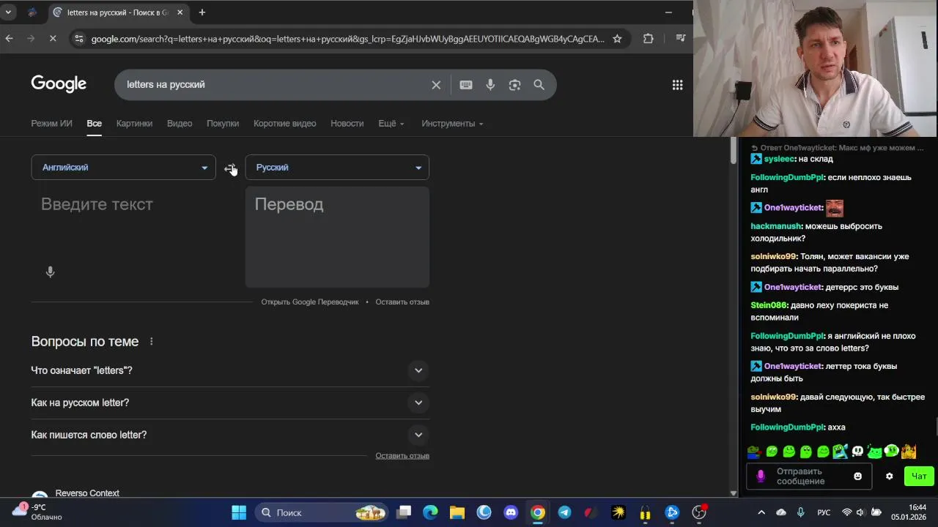Expand the Ещё menu
This screenshot has height=527, width=938.
pyautogui.click(x=391, y=124)
